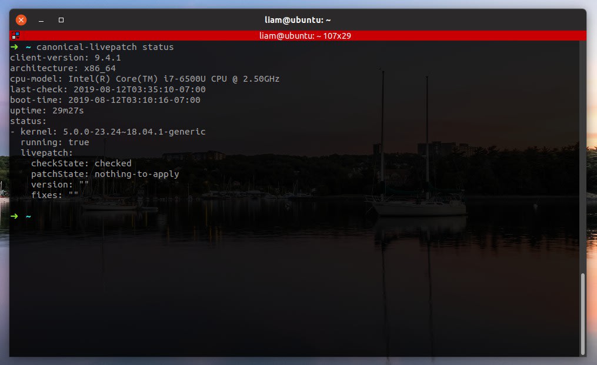Click the livepatch: line
Image resolution: width=597 pixels, height=365 pixels.
tap(46, 153)
